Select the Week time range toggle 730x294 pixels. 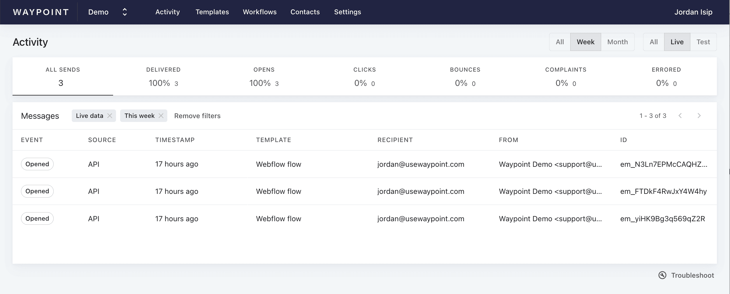coord(585,42)
